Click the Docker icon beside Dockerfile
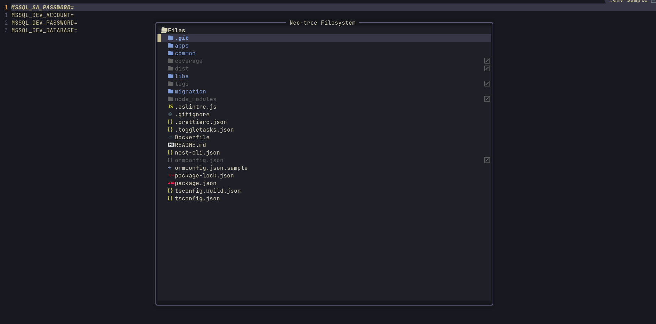 170,137
